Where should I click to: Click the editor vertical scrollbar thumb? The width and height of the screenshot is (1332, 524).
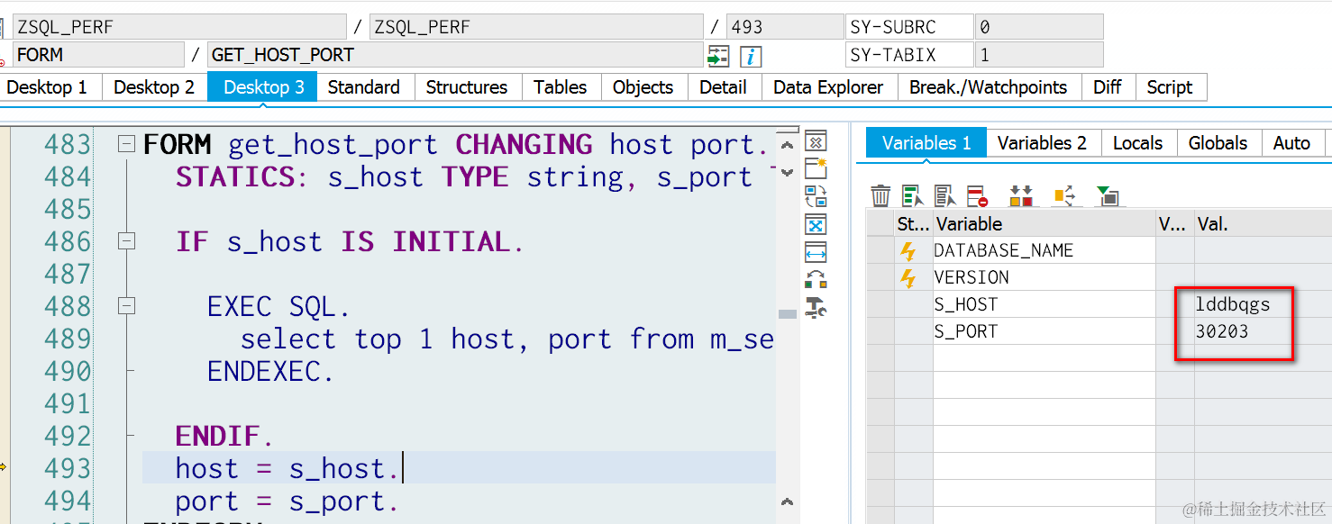pos(787,314)
